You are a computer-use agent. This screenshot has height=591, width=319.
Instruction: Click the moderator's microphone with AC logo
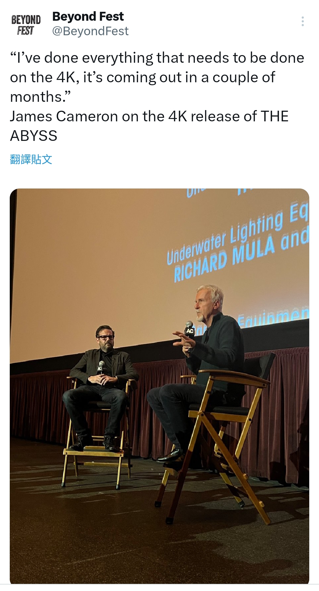click(101, 366)
